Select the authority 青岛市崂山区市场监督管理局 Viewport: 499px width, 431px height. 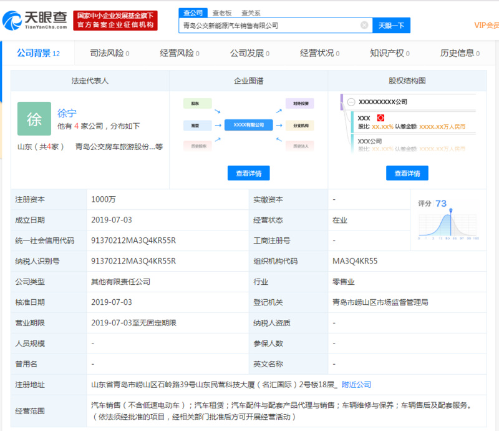380,302
